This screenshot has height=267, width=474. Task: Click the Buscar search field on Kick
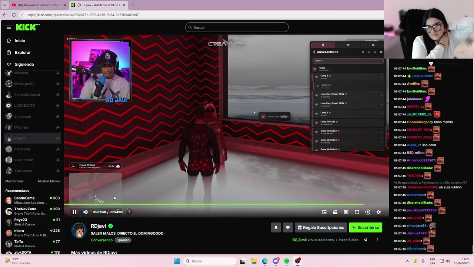pyautogui.click(x=237, y=27)
